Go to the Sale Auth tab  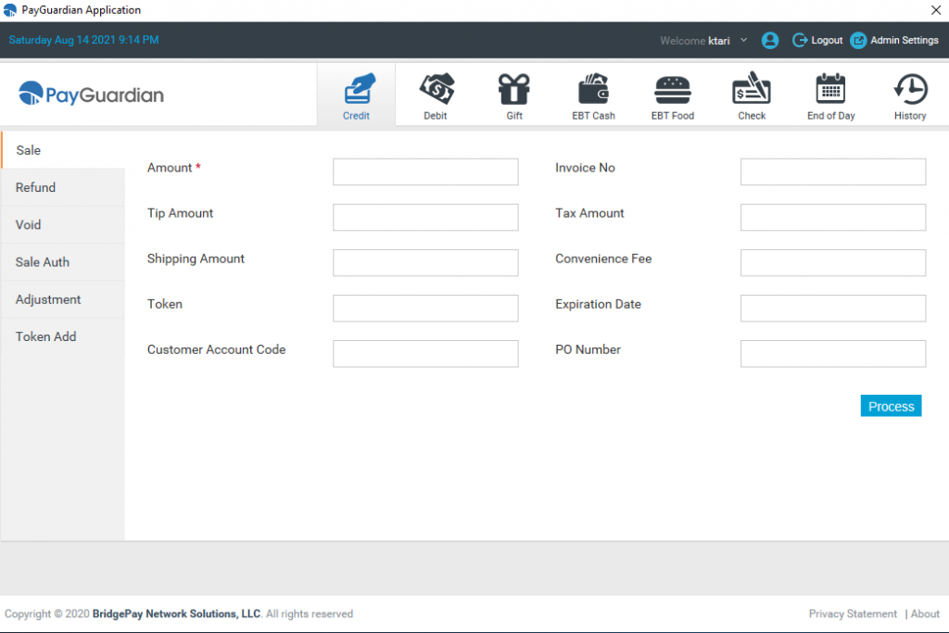click(43, 262)
